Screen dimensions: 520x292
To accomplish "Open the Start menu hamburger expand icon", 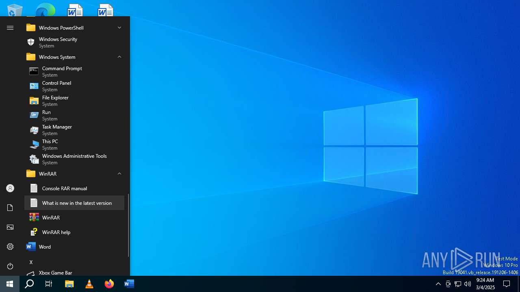I will tap(10, 28).
